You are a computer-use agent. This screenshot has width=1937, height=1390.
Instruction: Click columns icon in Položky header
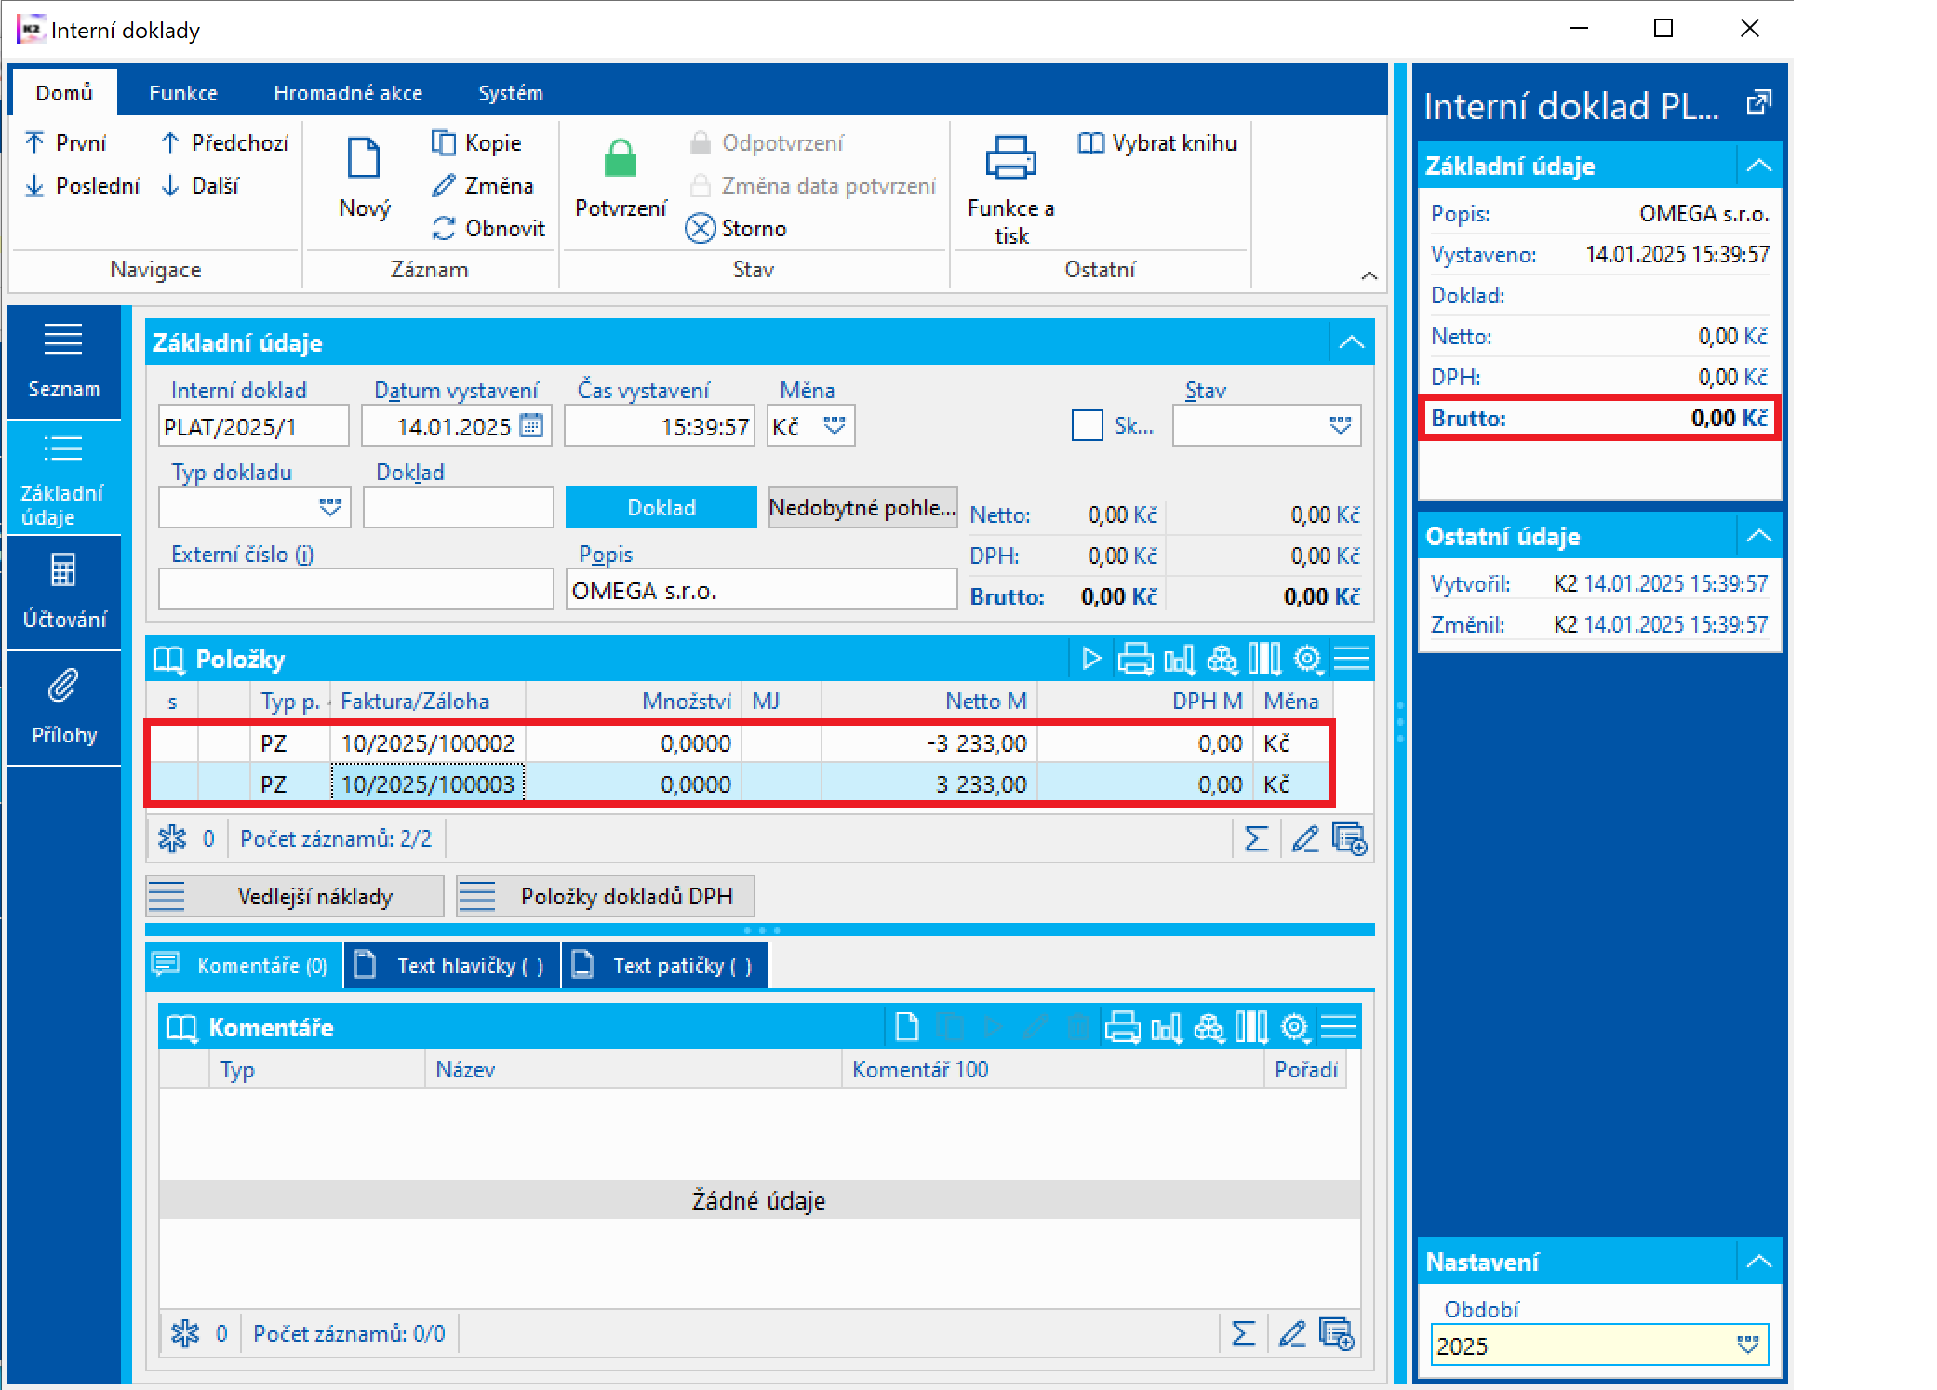[x=1264, y=659]
